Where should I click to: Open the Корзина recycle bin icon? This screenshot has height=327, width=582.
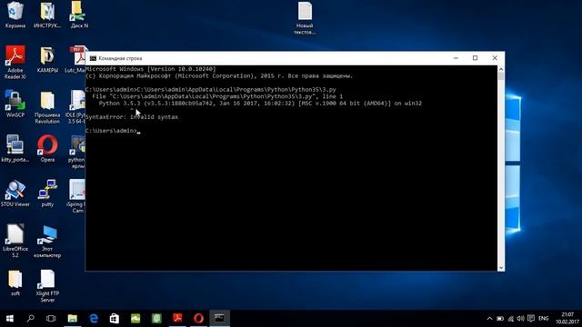[15, 15]
